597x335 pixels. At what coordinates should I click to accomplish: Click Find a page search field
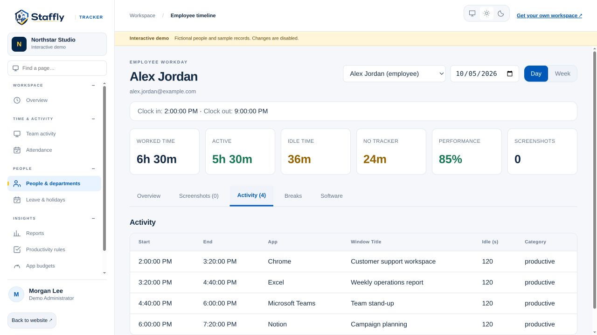tap(57, 68)
